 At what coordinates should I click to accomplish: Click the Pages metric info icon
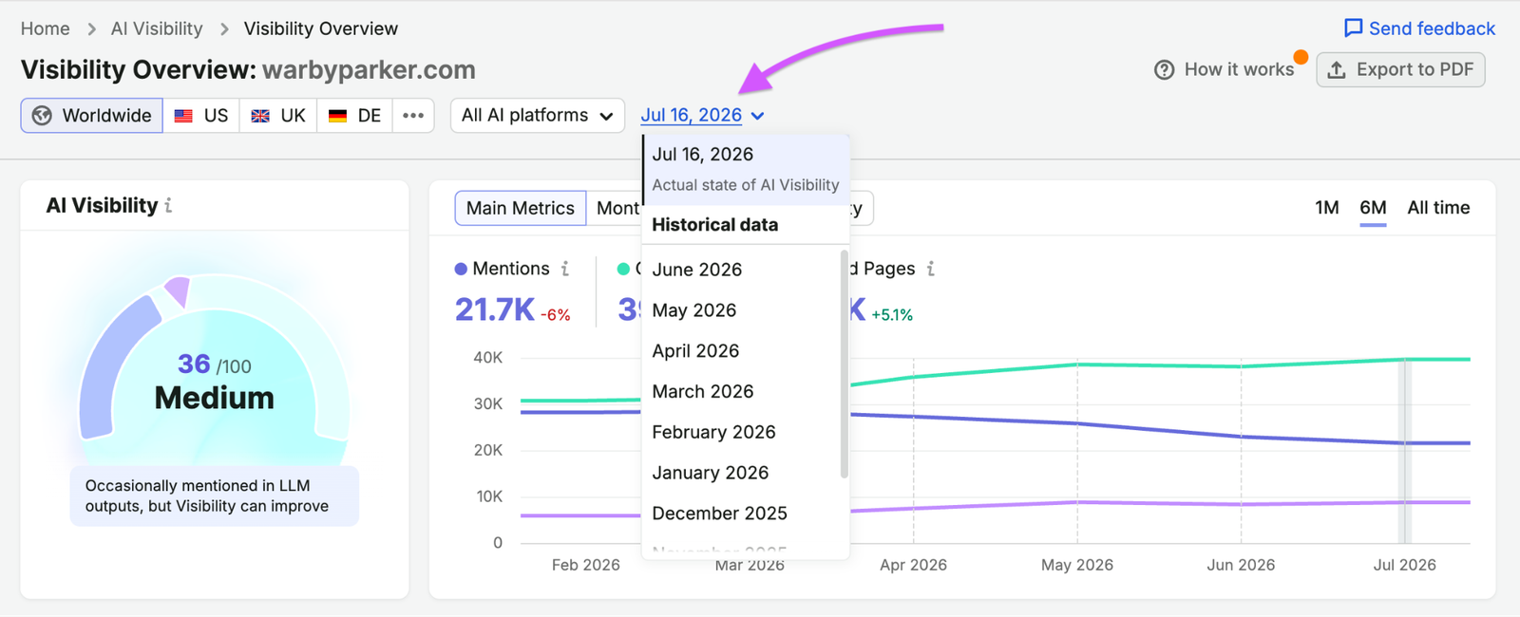point(931,269)
